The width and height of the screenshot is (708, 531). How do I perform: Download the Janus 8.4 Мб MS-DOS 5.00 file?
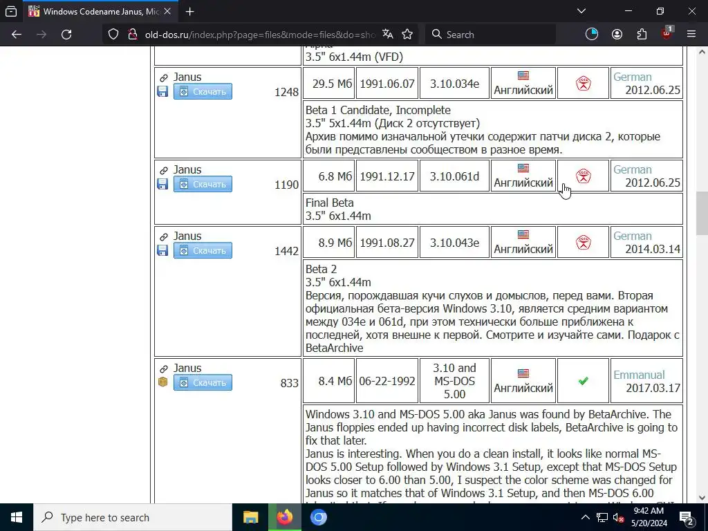coord(203,382)
